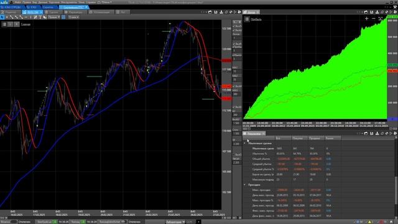Open the workspace dropdown right of the Справка menu
The width and height of the screenshot is (398, 224).
(105, 2)
